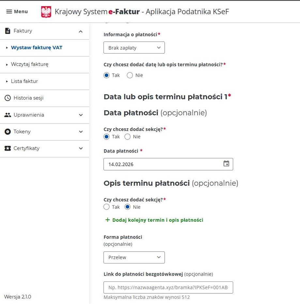Click the Uprawnienia people icon
This screenshot has width=300, height=304.
pos(7,115)
